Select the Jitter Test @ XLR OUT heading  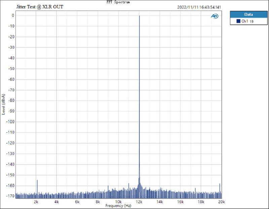[40, 7]
